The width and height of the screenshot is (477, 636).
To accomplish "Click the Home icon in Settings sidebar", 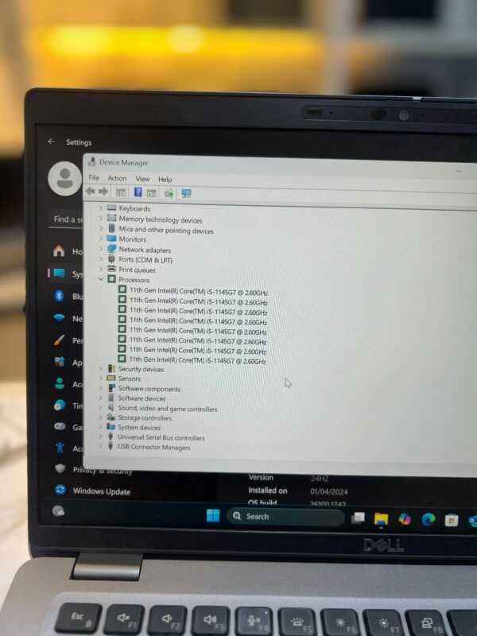I will 59,250.
